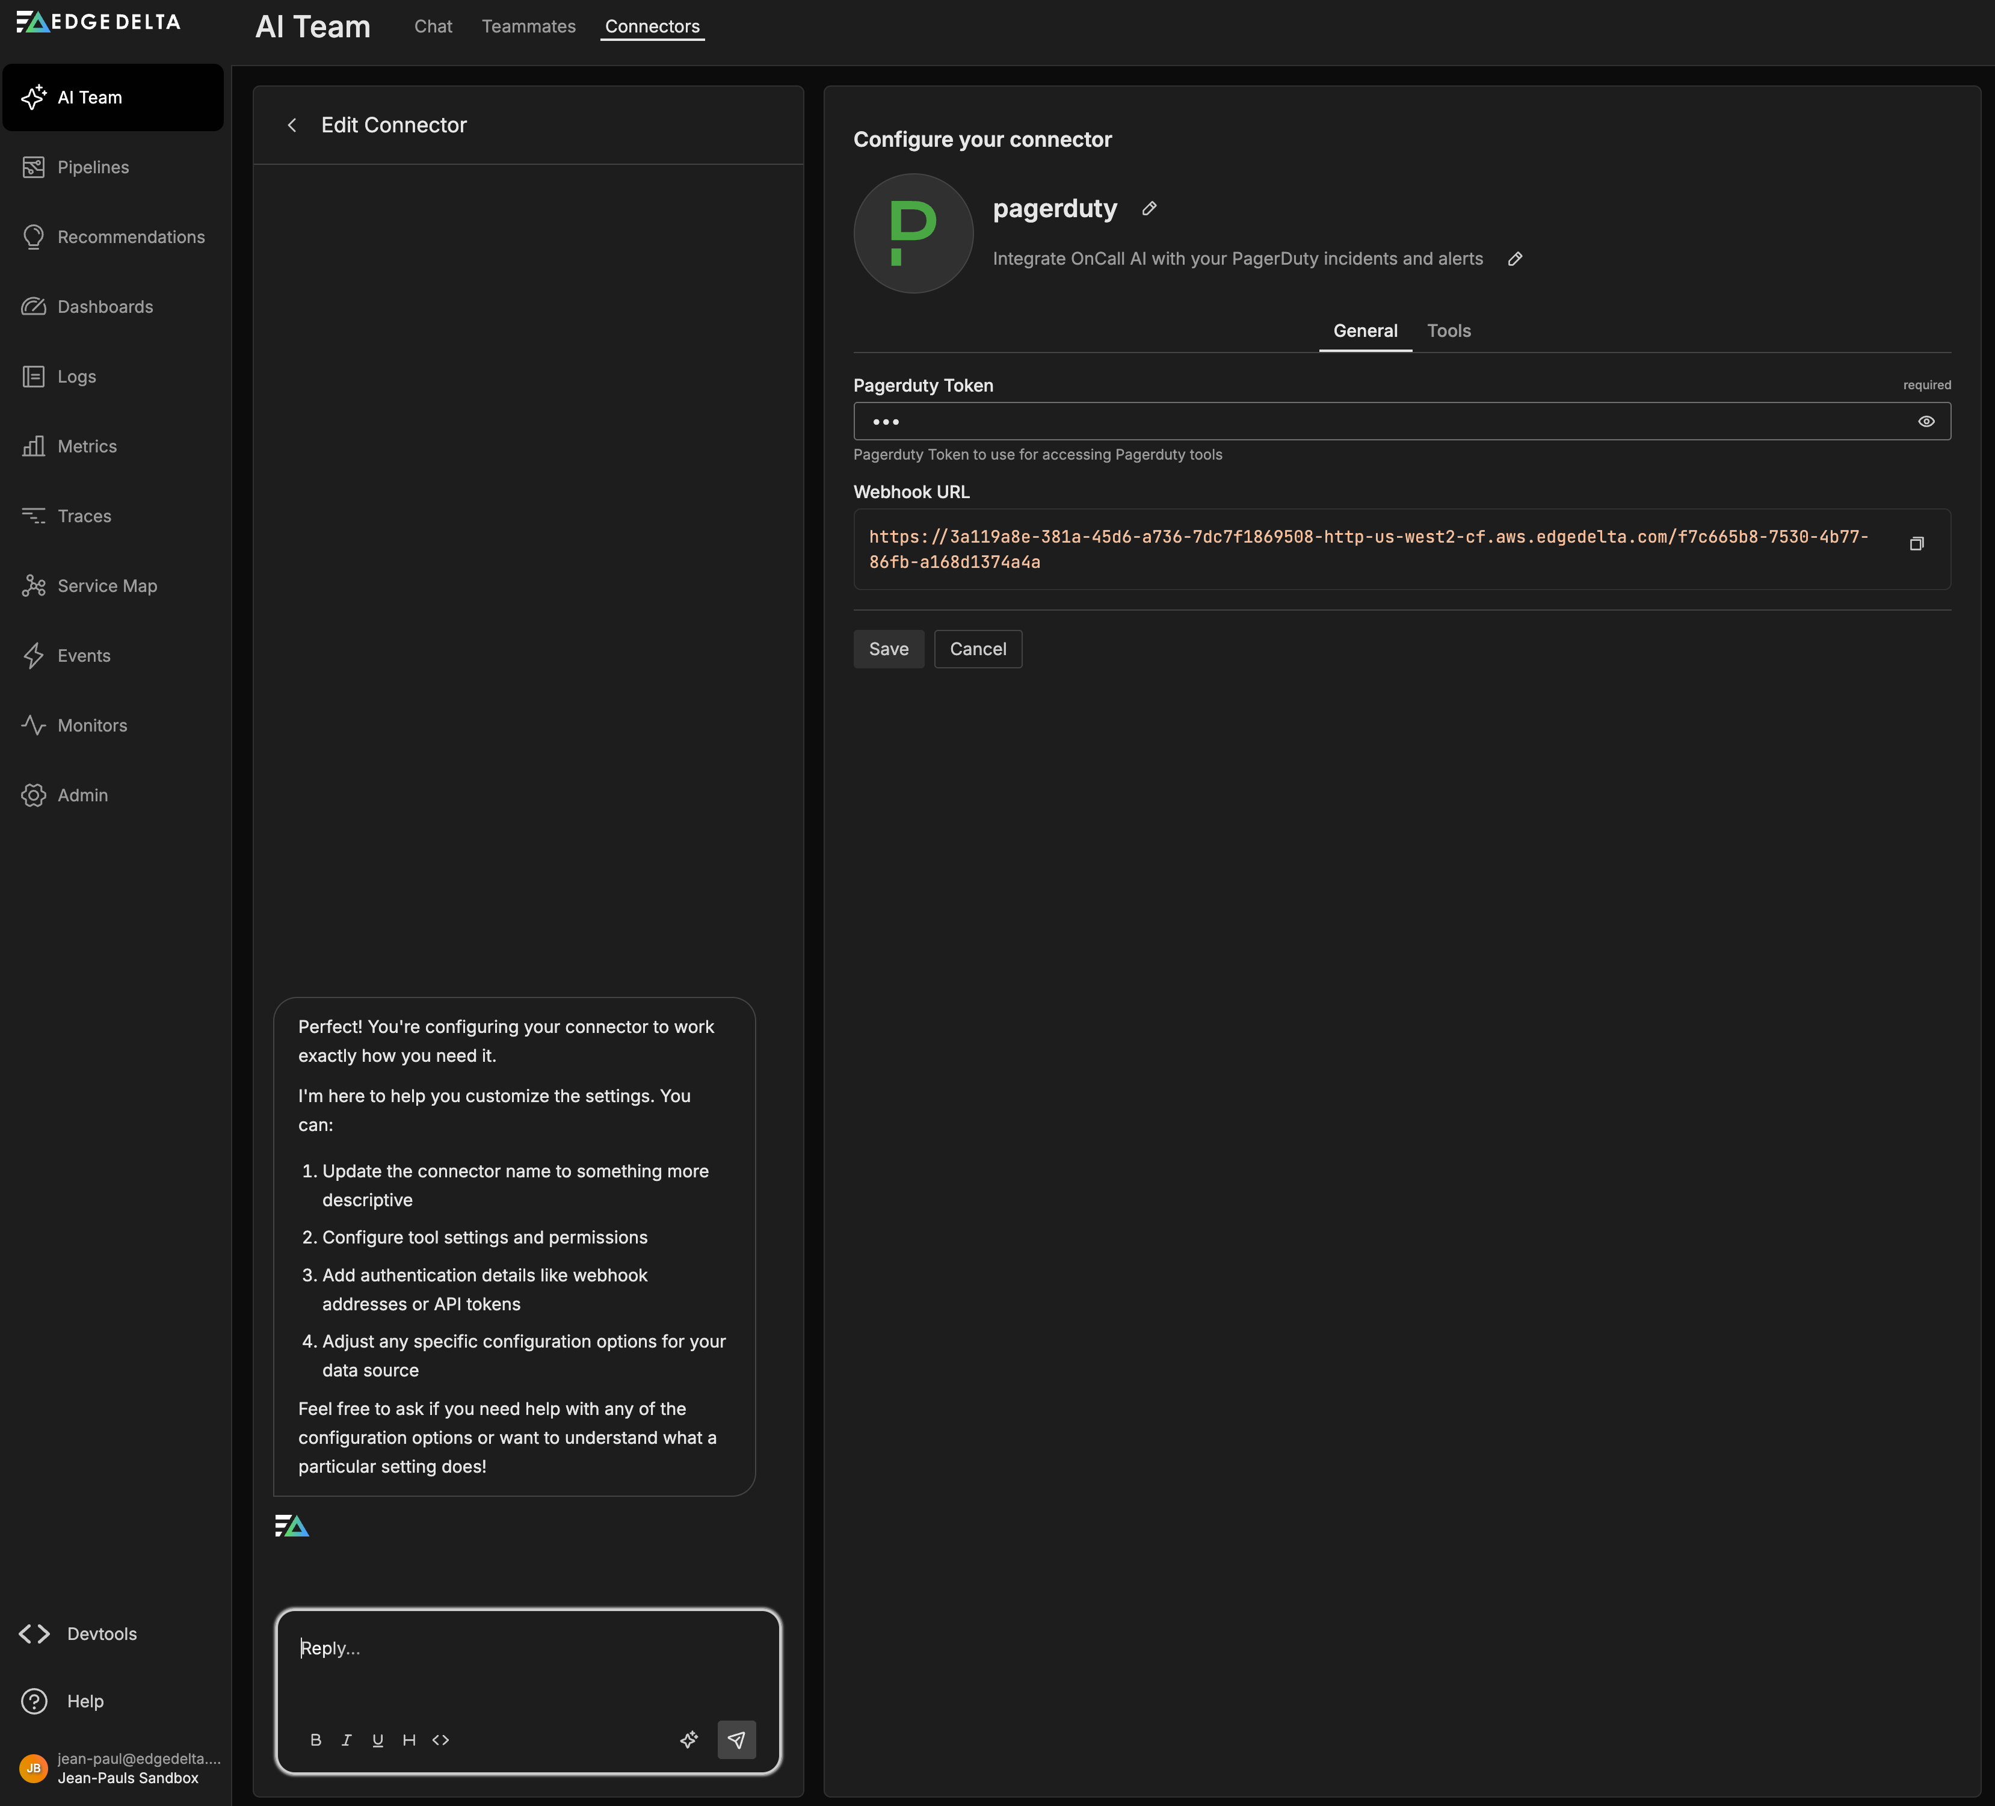Image resolution: width=1995 pixels, height=1806 pixels.
Task: Open the Teammates tab
Action: click(x=528, y=26)
